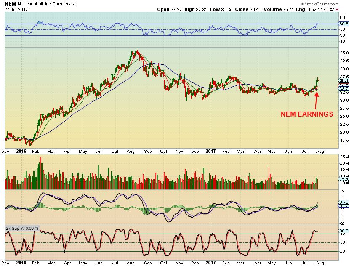Click the 10 level on the RSI axis
The height and width of the screenshot is (266, 349).
pos(342,41)
